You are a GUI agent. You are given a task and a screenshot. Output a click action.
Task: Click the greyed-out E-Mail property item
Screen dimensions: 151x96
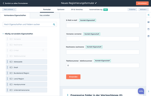coord(26,50)
